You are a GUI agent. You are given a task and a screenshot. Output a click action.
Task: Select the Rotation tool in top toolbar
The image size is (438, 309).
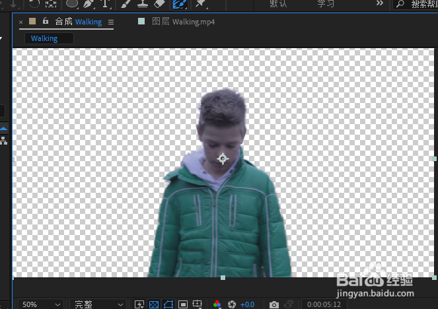point(34,3)
